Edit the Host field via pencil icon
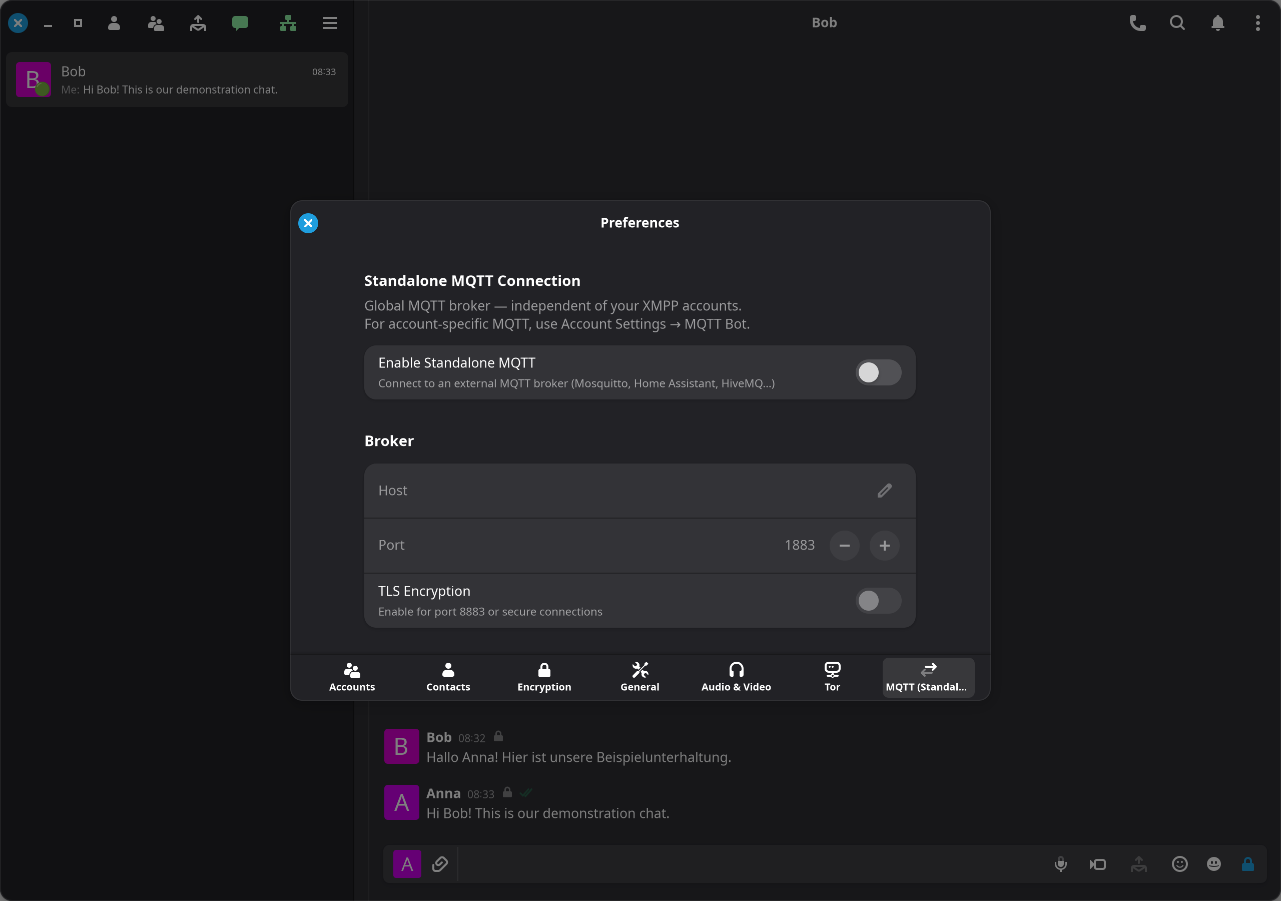Screen dimensions: 1281x901 (884, 491)
